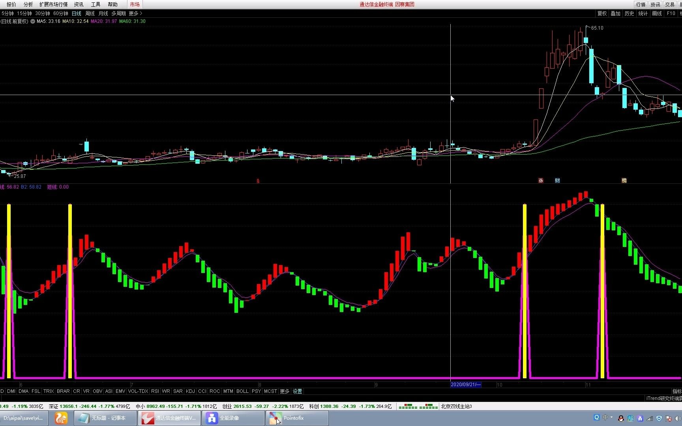Select the 月线 period
Viewport: 682px width, 426px height.
(x=103, y=13)
